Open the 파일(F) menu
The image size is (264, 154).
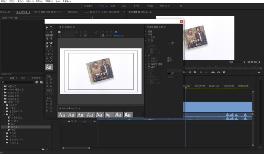4,1
